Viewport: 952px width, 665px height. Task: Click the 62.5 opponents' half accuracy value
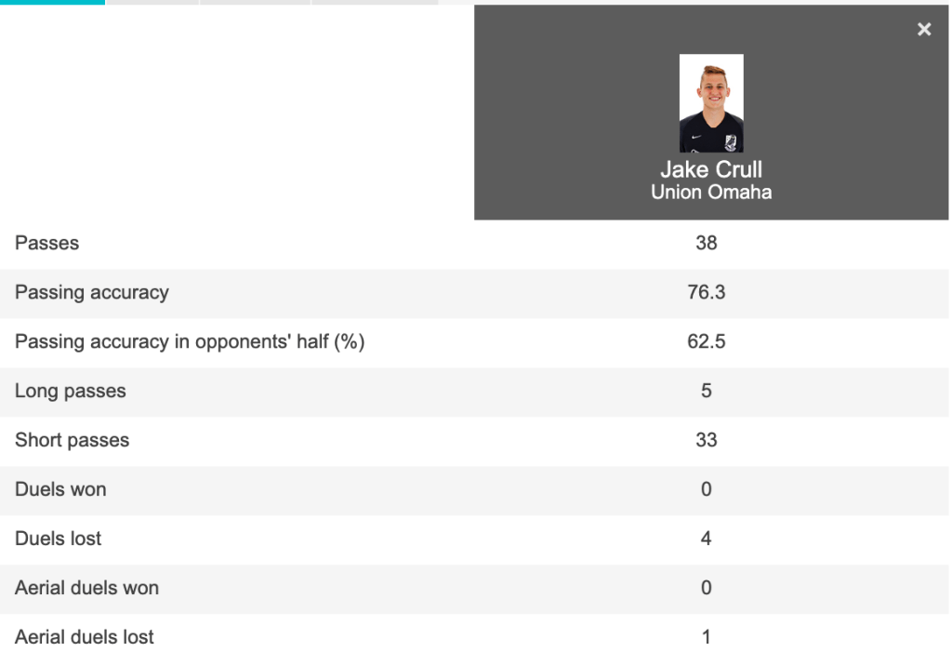click(x=707, y=342)
